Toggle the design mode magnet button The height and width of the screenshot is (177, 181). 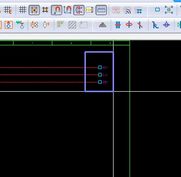coord(57,10)
